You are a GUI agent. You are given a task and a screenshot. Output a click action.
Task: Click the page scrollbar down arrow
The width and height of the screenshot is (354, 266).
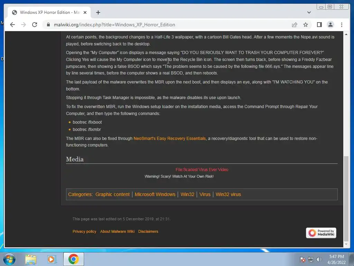346,244
